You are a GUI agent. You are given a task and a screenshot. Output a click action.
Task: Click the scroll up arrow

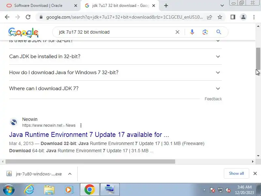click(258, 26)
